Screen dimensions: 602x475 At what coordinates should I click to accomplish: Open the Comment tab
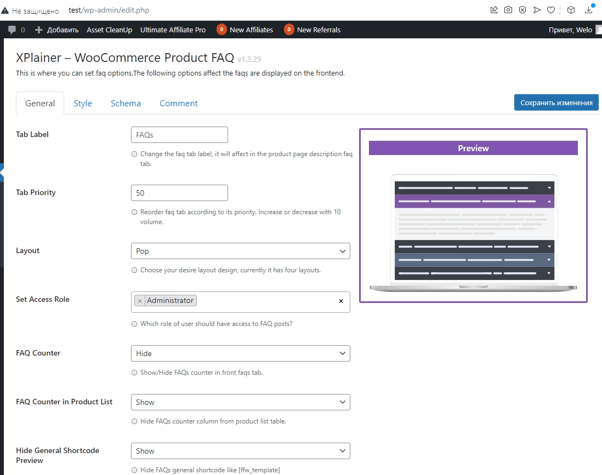click(x=179, y=103)
